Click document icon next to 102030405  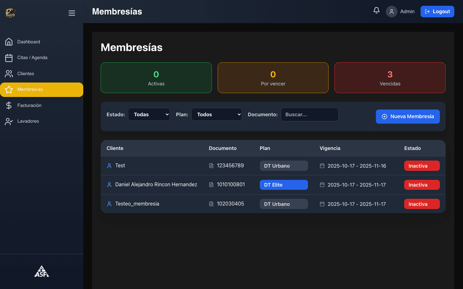pyautogui.click(x=211, y=204)
